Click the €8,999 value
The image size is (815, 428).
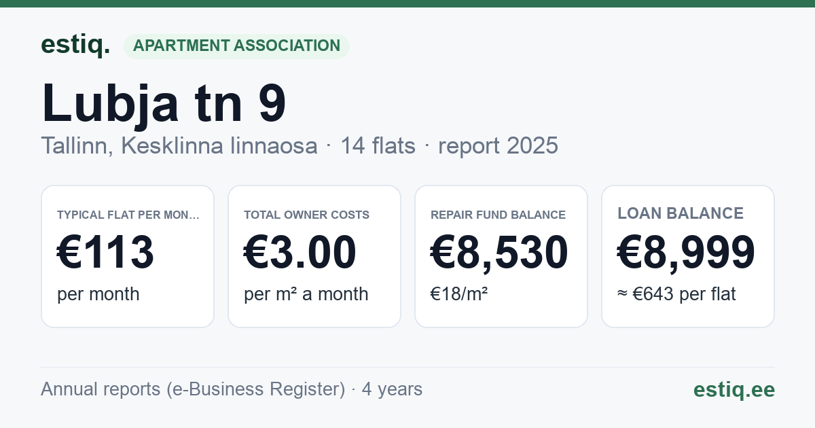point(686,253)
